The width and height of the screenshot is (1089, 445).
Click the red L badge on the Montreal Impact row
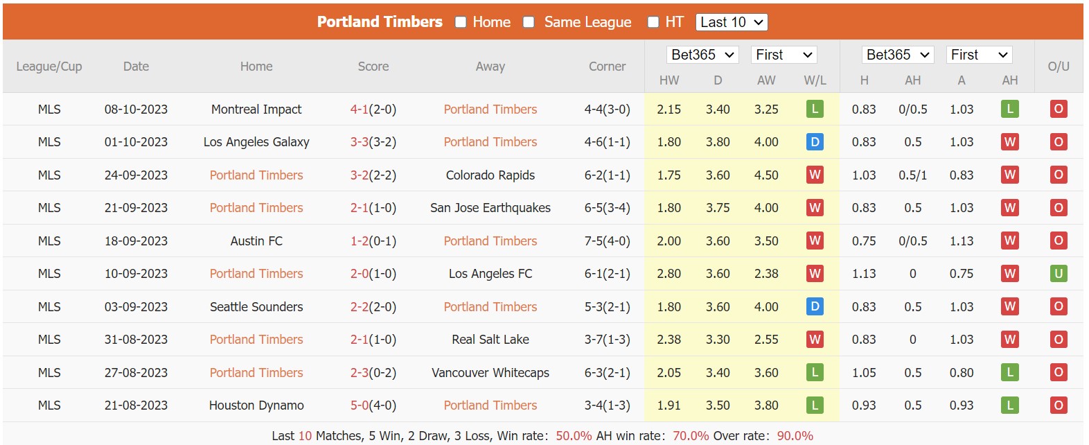(815, 109)
